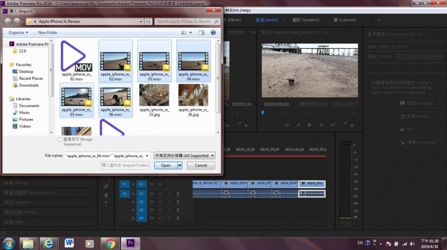447x250 pixels.
Task: Toggle V1 track output eye icon
Action: coord(160,184)
